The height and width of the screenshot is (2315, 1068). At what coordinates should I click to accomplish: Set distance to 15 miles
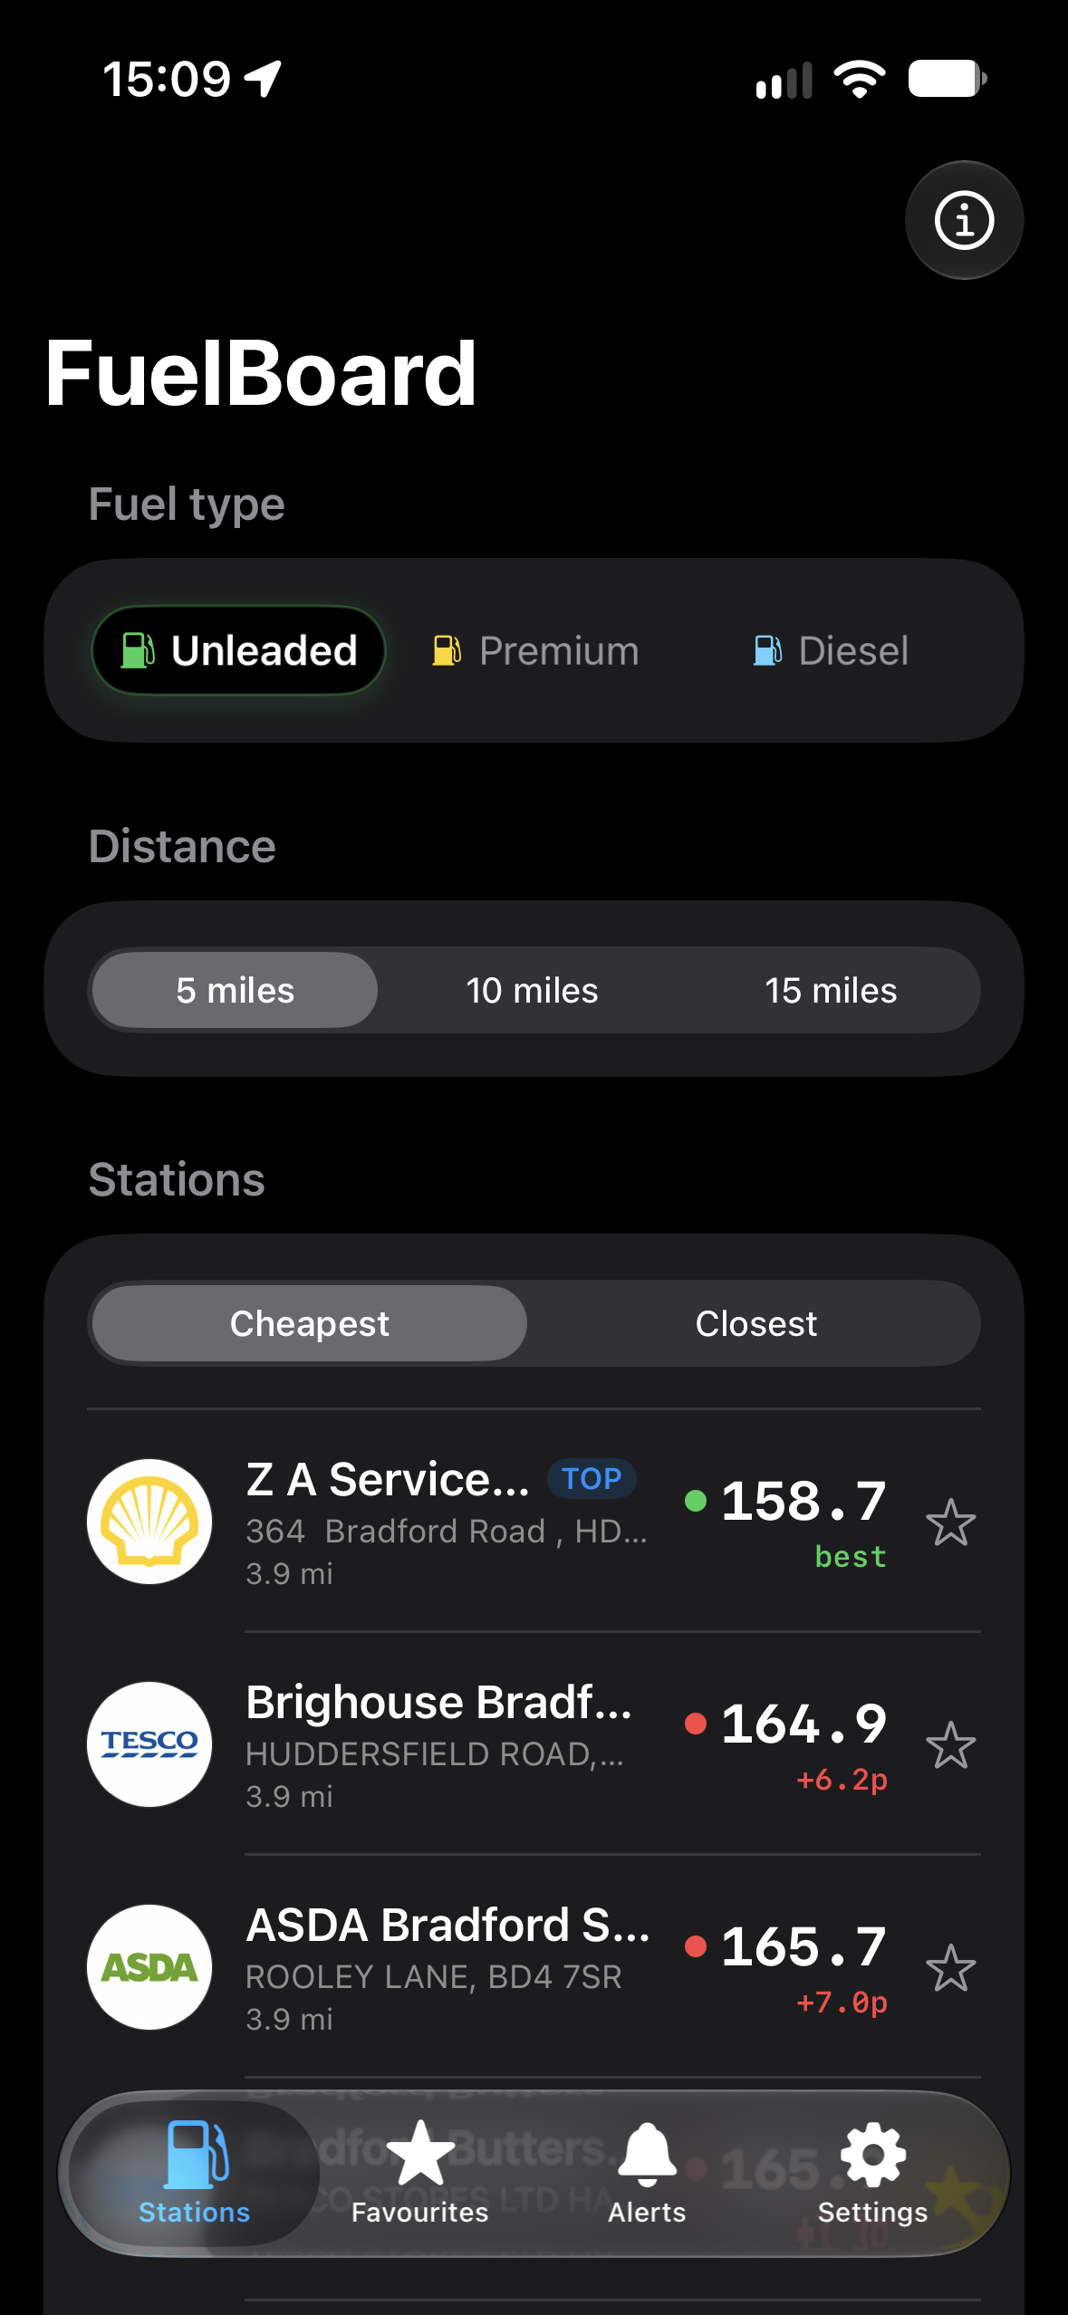(x=831, y=990)
